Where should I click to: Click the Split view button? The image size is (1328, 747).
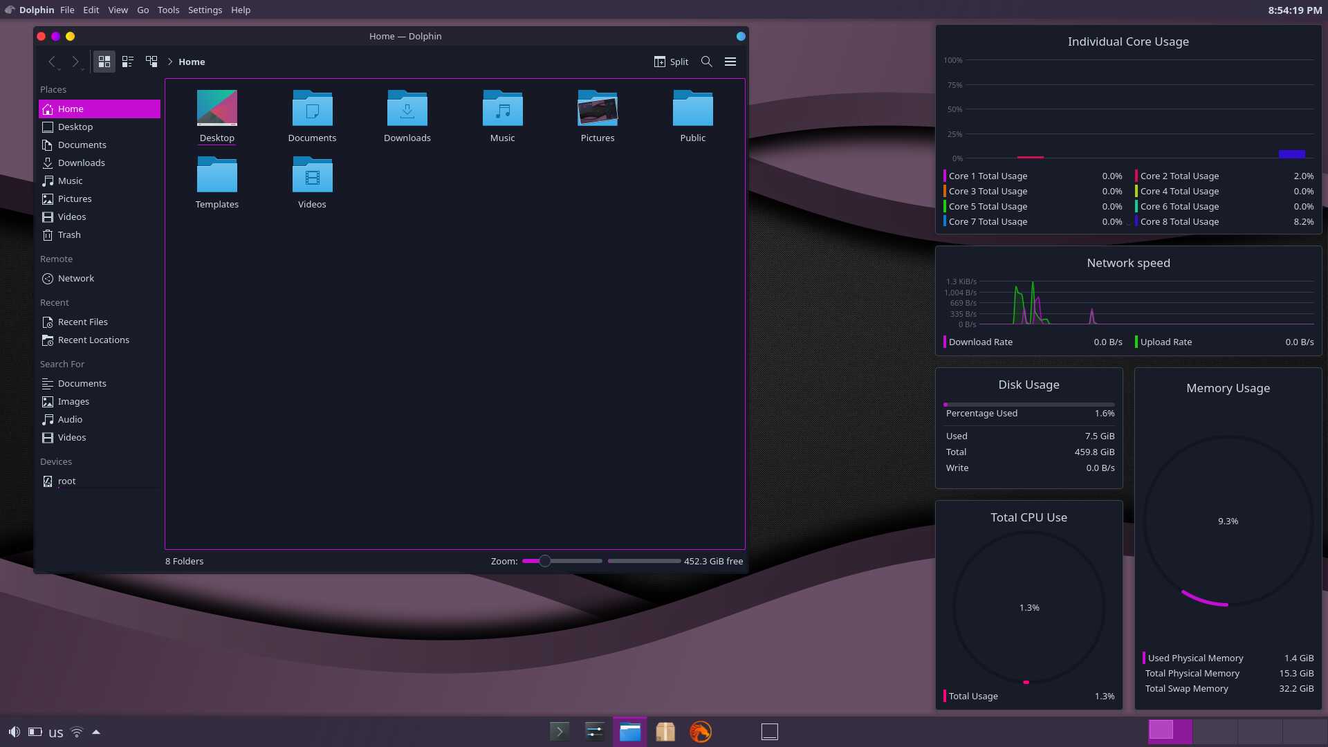coord(671,62)
